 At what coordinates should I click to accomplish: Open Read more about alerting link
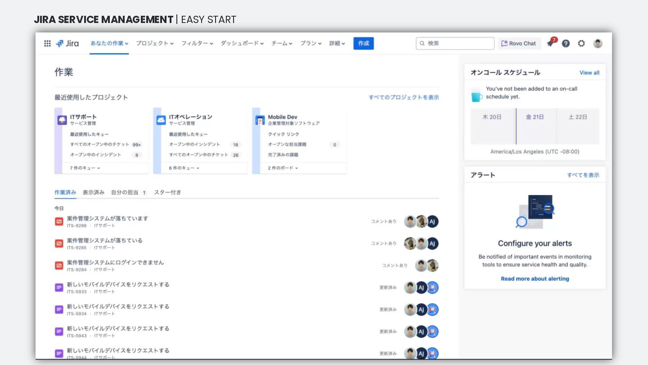[x=535, y=279]
